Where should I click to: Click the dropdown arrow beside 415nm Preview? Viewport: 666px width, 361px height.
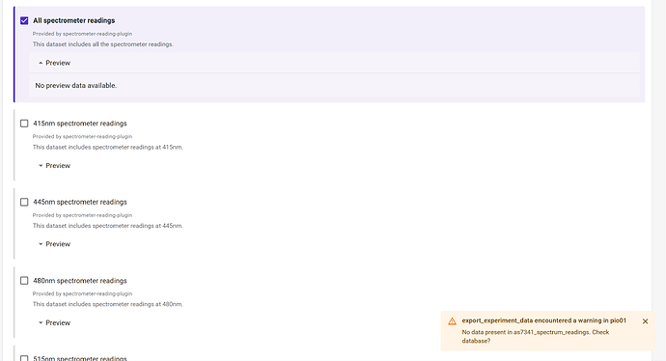tap(41, 166)
